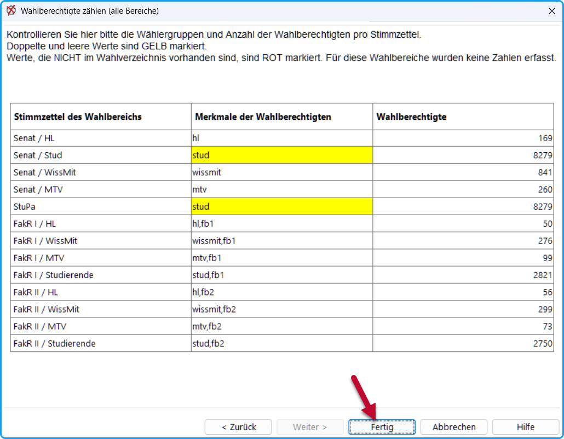This screenshot has height=439, width=564.
Task: Click the hl characteristic cell of Senat / HL
Action: [x=282, y=138]
